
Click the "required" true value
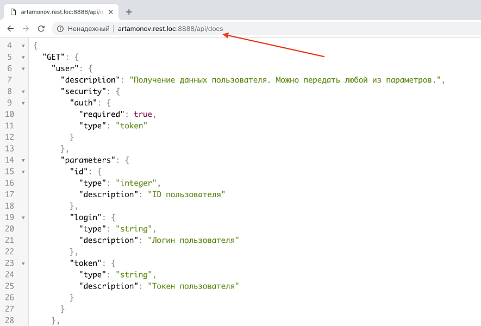pyautogui.click(x=143, y=114)
